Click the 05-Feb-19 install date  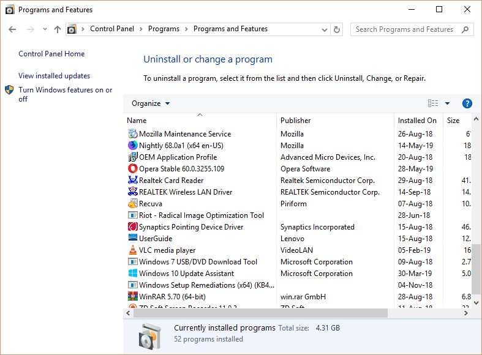click(415, 250)
